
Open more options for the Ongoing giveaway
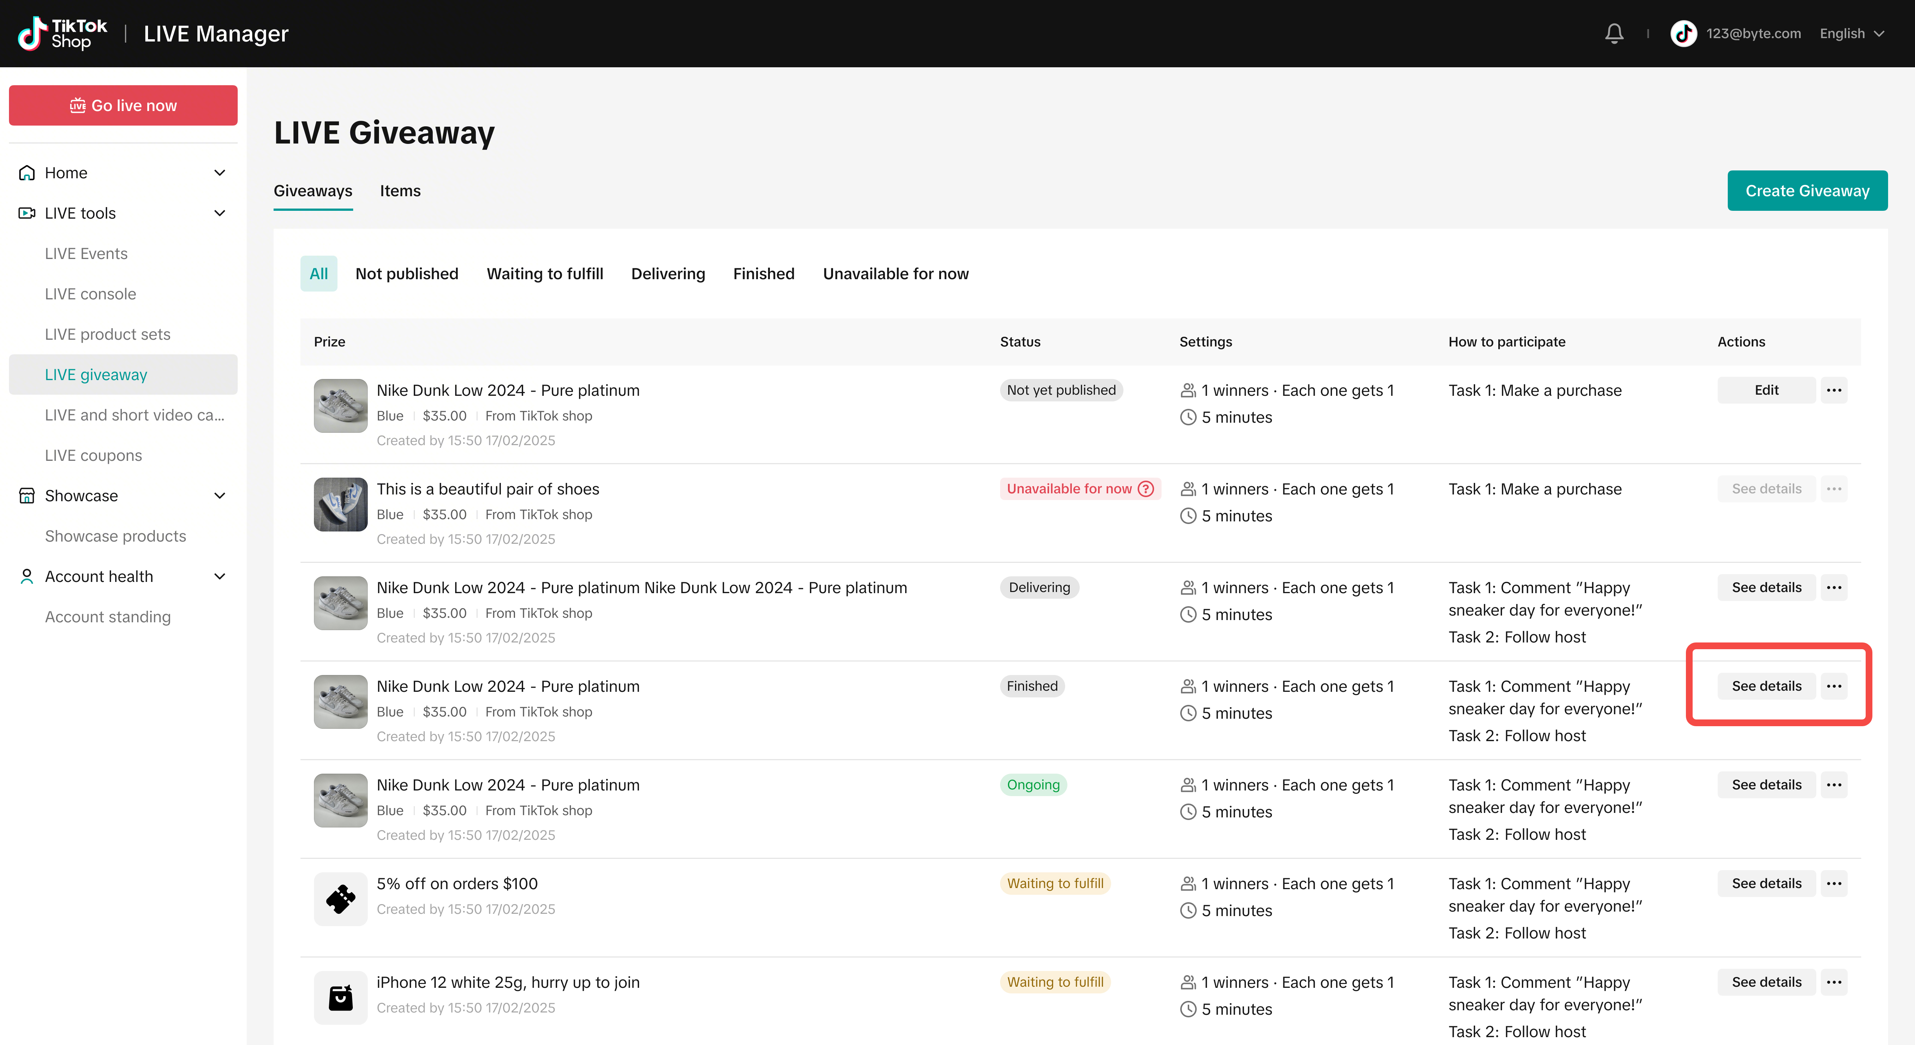pyautogui.click(x=1834, y=785)
